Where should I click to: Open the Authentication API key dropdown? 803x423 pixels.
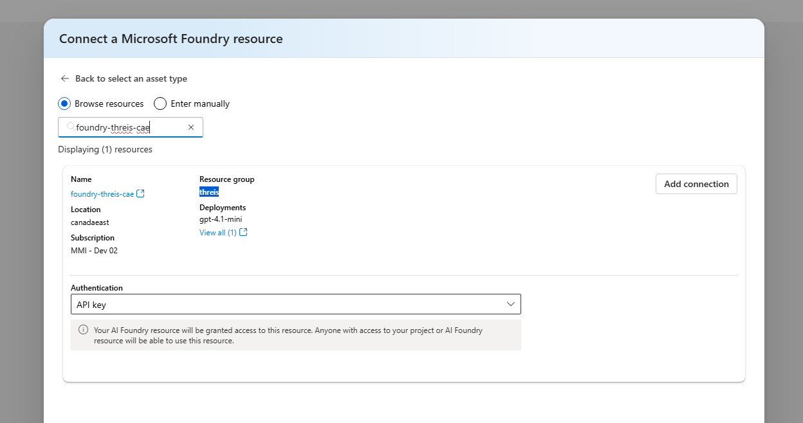[x=296, y=304]
